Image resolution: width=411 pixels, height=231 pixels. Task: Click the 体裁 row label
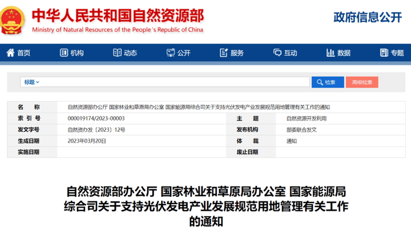(248, 141)
